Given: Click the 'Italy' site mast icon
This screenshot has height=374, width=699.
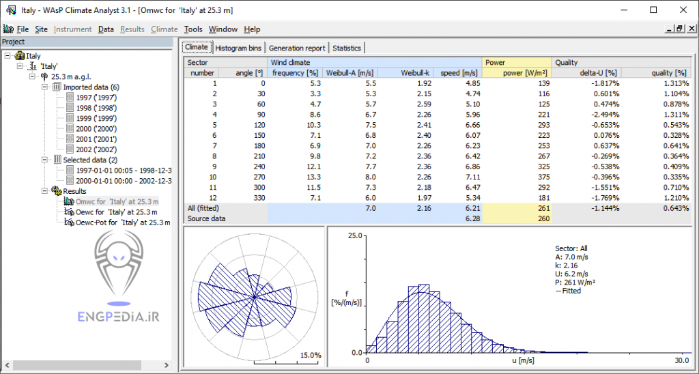Looking at the screenshot, I should coord(31,67).
